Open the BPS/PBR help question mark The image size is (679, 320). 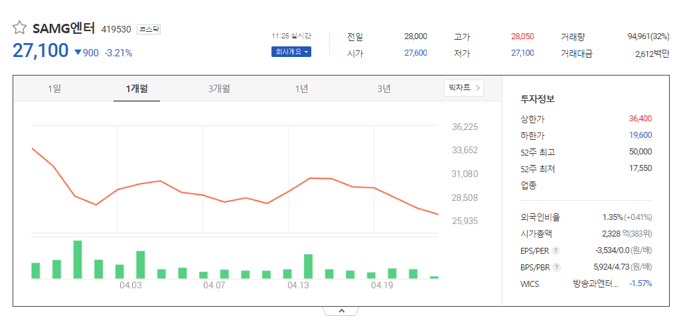(x=556, y=267)
